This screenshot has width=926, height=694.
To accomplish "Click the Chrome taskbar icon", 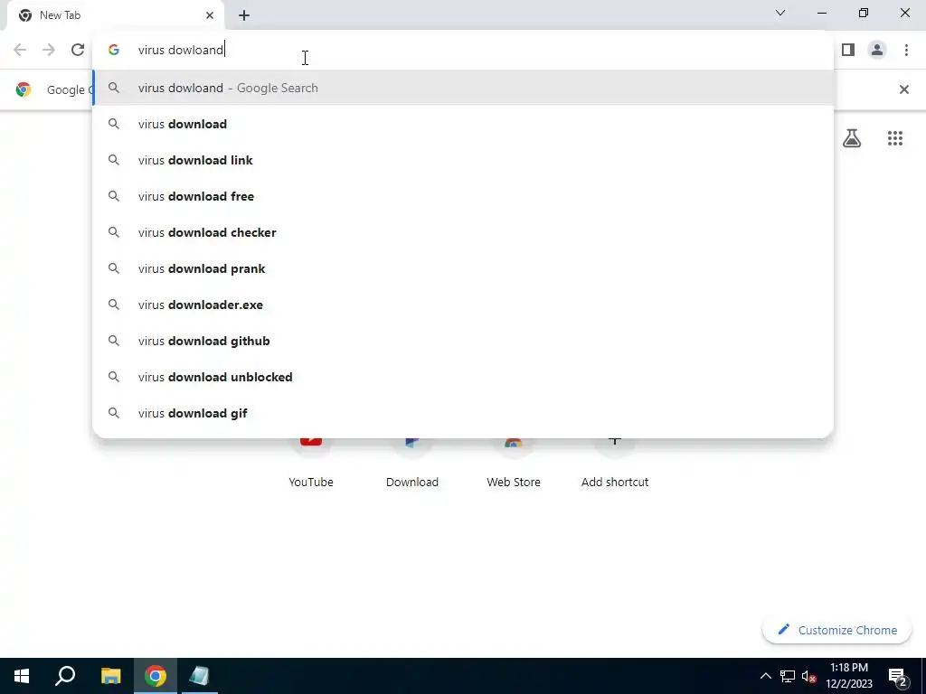I will tap(156, 676).
